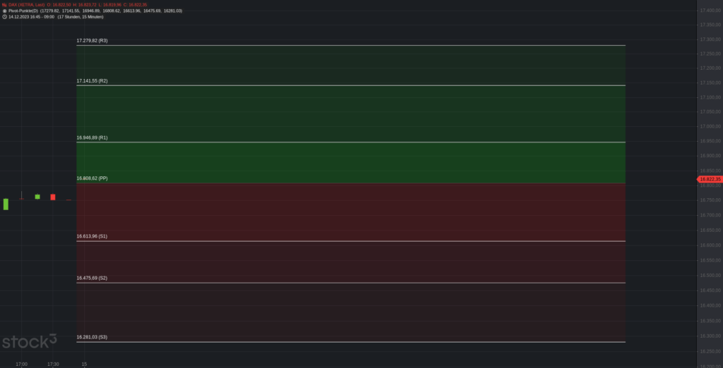
Task: Select the R2 pivot line label 17.141,55
Action: [x=92, y=81]
